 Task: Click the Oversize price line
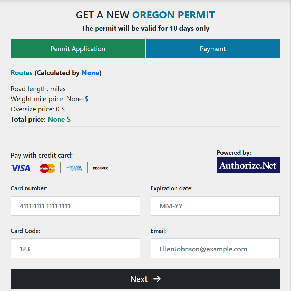tap(38, 109)
